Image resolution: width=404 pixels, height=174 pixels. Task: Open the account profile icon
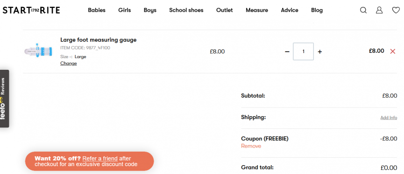pyautogui.click(x=379, y=10)
